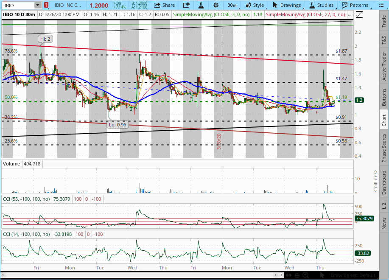This screenshot has height=280, width=389.
Task: Click the flask icon beside the gear
Action: (x=201, y=5)
